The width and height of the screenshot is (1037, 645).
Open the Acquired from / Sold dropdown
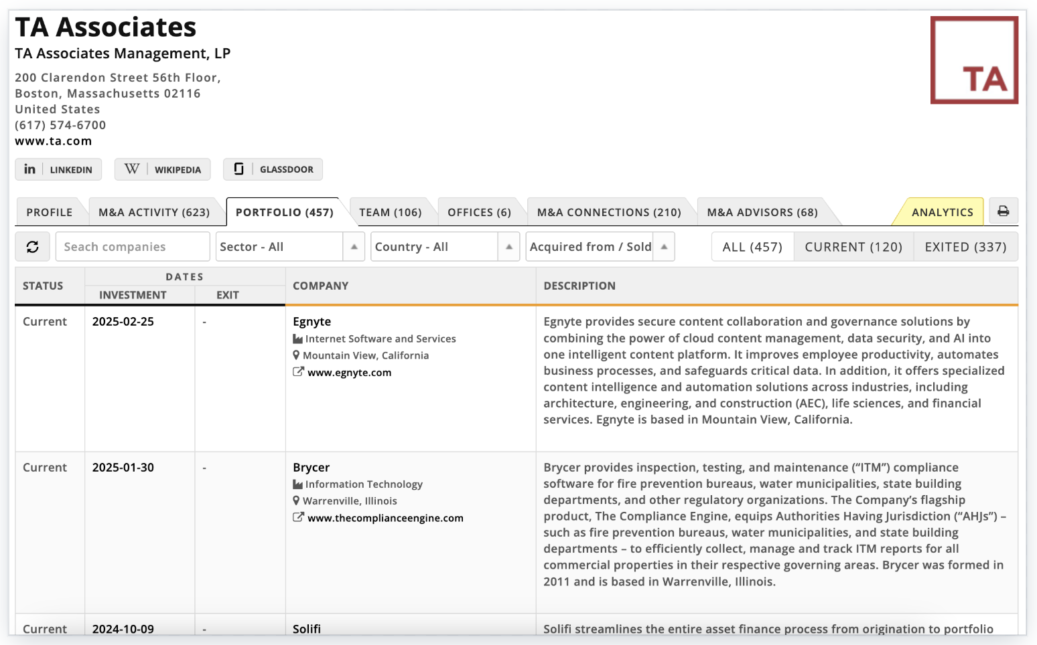pyautogui.click(x=593, y=246)
